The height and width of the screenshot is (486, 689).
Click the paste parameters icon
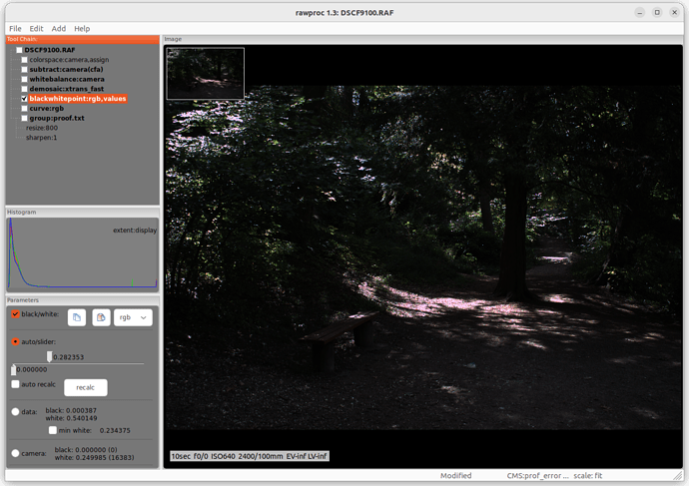(x=101, y=317)
